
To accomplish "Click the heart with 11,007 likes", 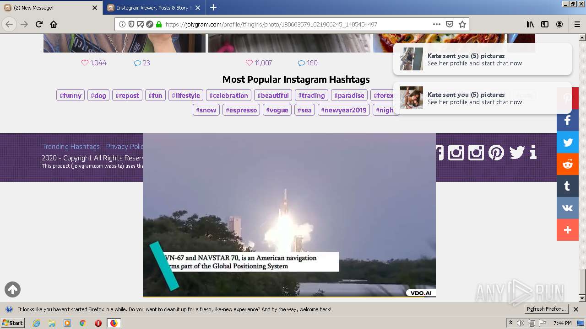I will click(x=249, y=63).
